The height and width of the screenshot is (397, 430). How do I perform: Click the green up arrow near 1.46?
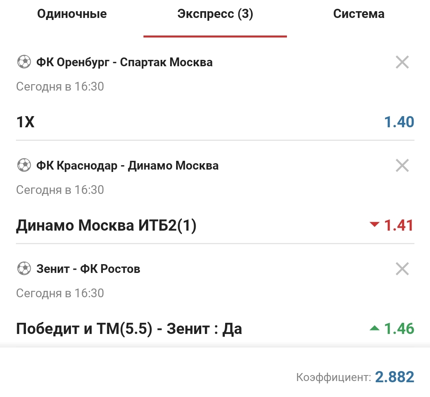click(374, 328)
